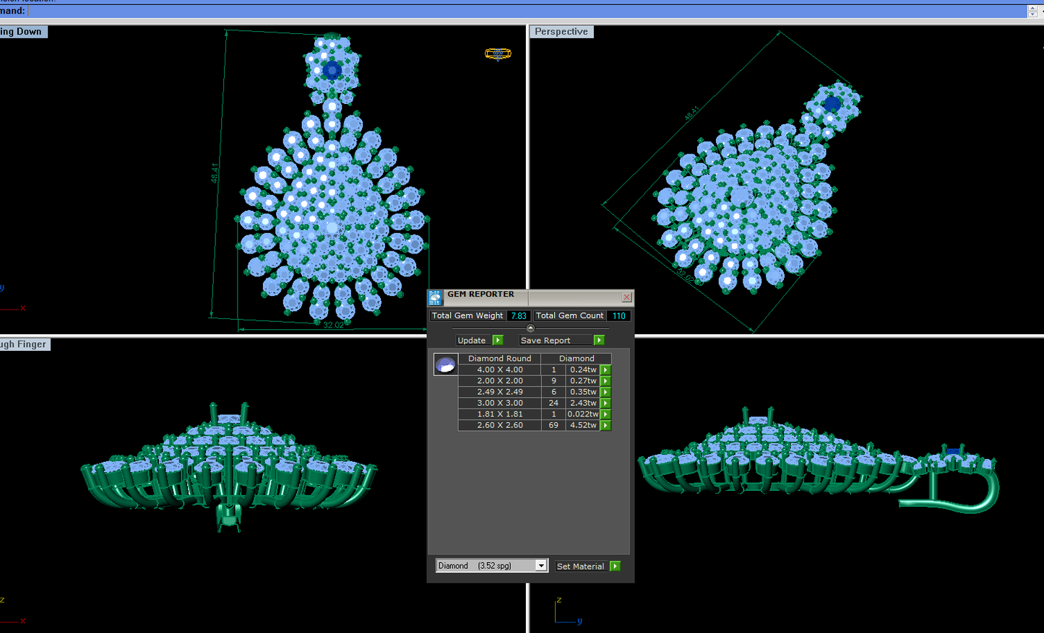Select the small yellow ring object in Looking Down view
The image size is (1044, 633).
click(498, 53)
